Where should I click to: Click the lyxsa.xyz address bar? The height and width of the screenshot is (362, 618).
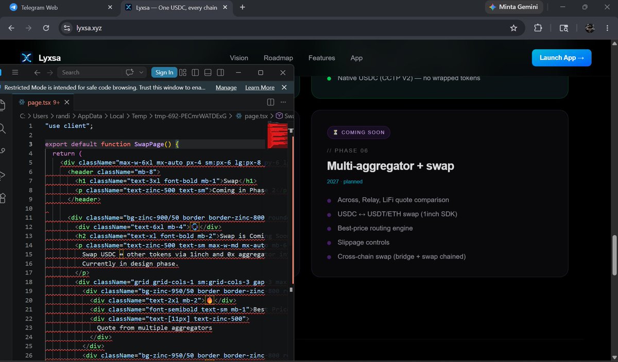291,28
